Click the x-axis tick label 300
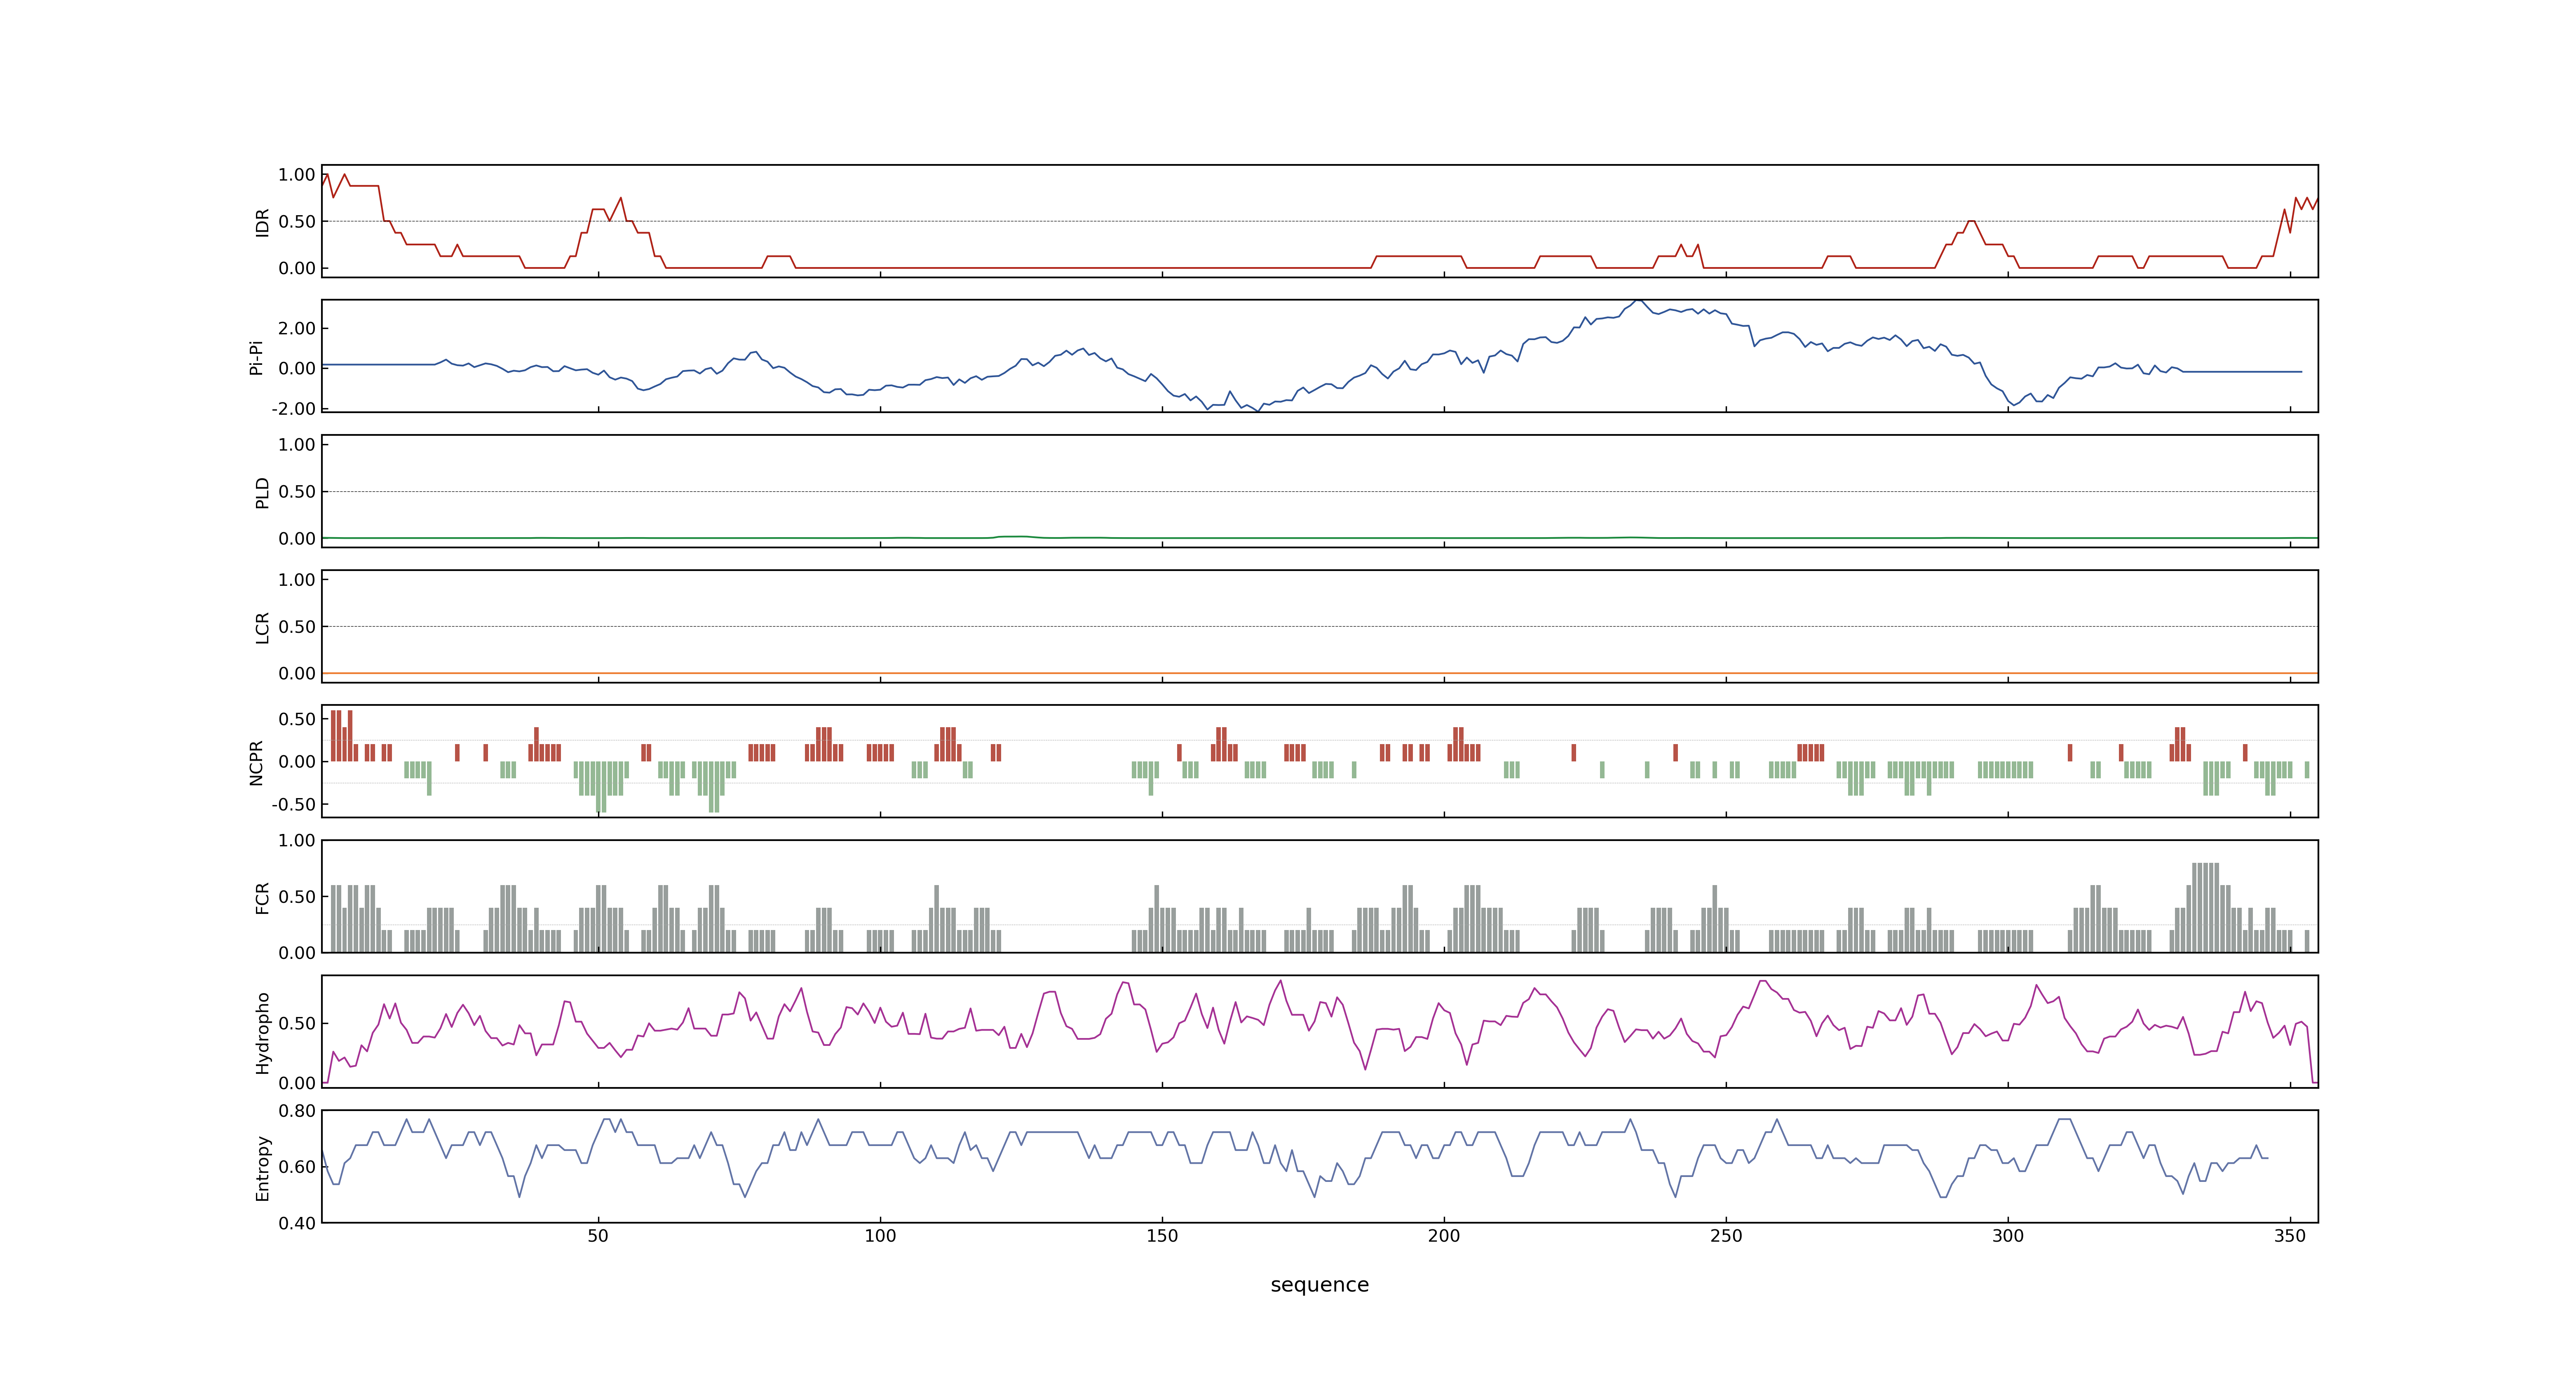Viewport: 2576px width, 1374px height. click(x=2008, y=1235)
